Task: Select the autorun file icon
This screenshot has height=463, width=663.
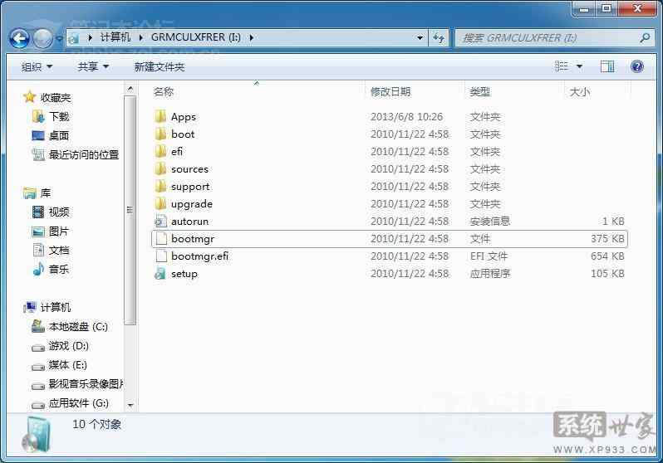Action: tap(160, 222)
